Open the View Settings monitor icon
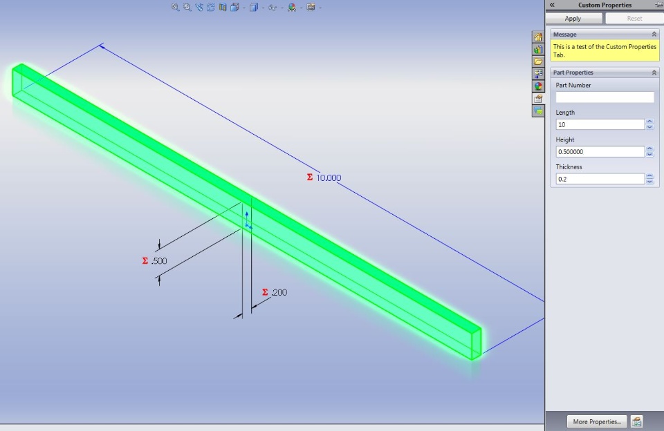 pyautogui.click(x=311, y=7)
